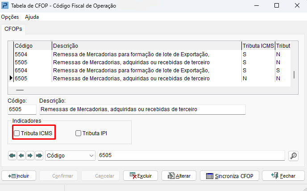Go to the next record arrow
Viewport: 307px width, 191px height.
point(30,156)
